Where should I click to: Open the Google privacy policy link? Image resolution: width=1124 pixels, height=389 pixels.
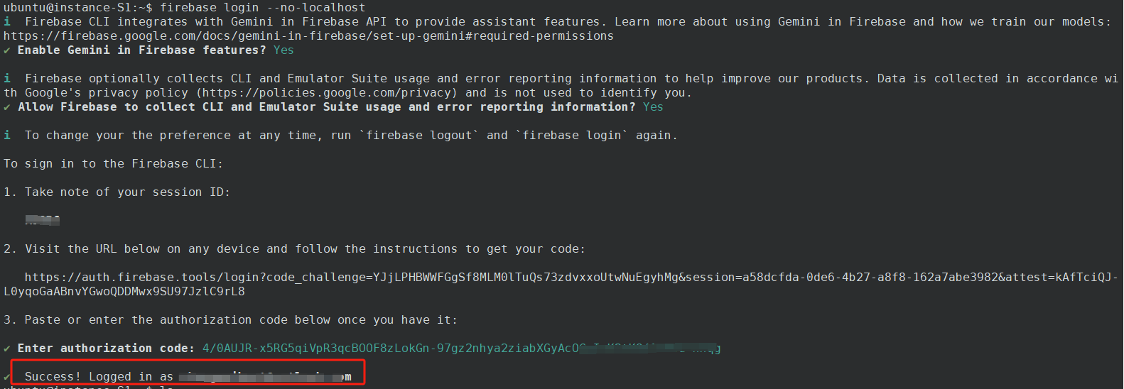[x=327, y=93]
